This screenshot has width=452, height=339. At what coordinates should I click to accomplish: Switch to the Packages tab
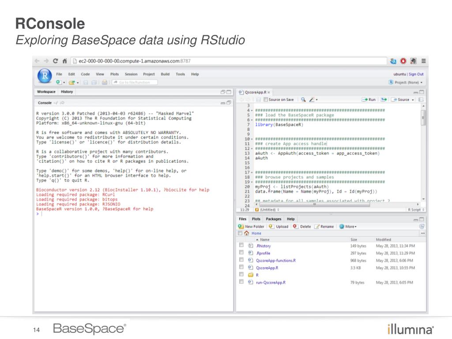[x=273, y=219]
